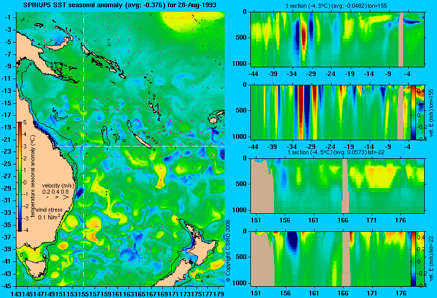Open the temperature section plot for lat=-22
Screen dimensions: 437x298
point(337,186)
